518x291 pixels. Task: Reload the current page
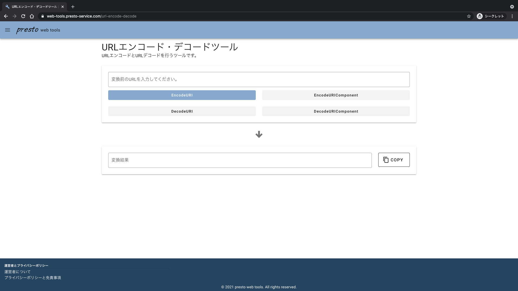23,16
